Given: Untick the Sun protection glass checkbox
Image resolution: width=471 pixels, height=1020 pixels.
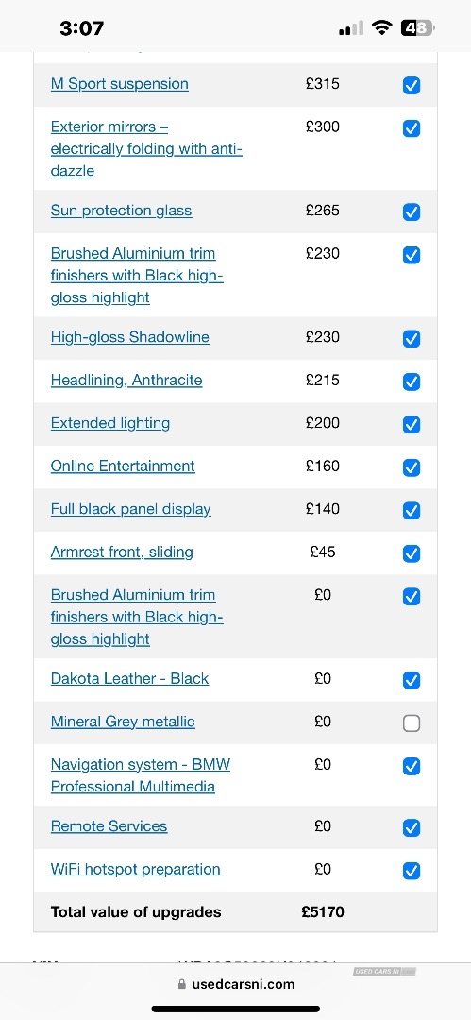Looking at the screenshot, I should 412,212.
